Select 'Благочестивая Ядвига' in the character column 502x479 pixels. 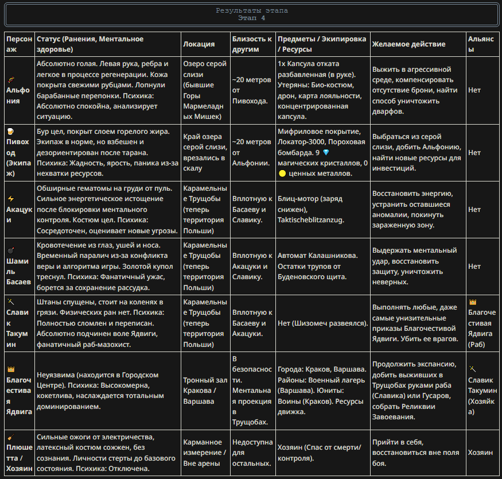[x=19, y=396]
